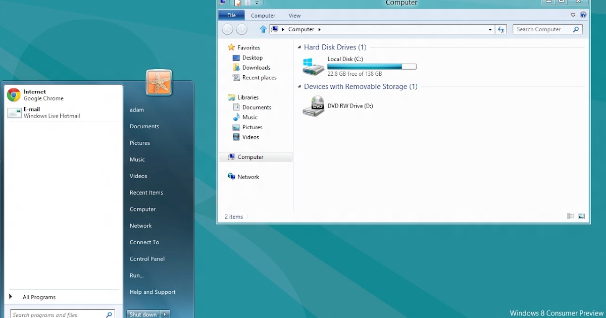Go up one folder level

(263, 29)
